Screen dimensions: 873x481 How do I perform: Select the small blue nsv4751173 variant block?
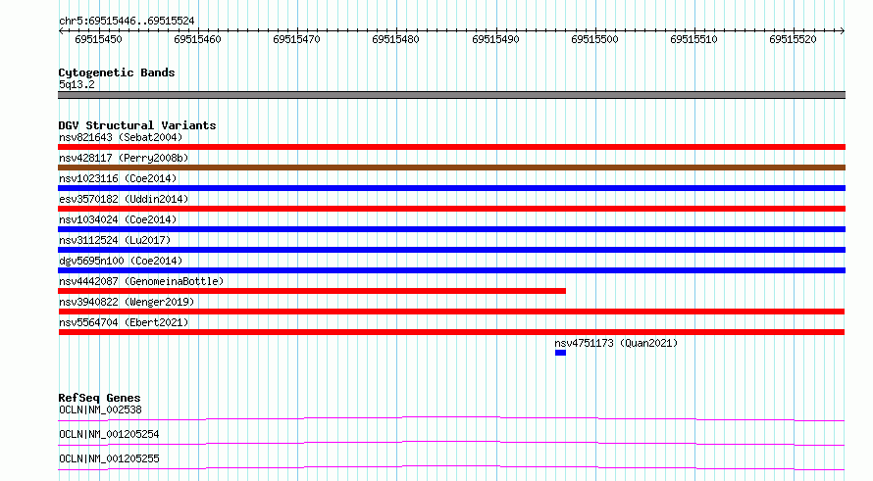[x=561, y=353]
